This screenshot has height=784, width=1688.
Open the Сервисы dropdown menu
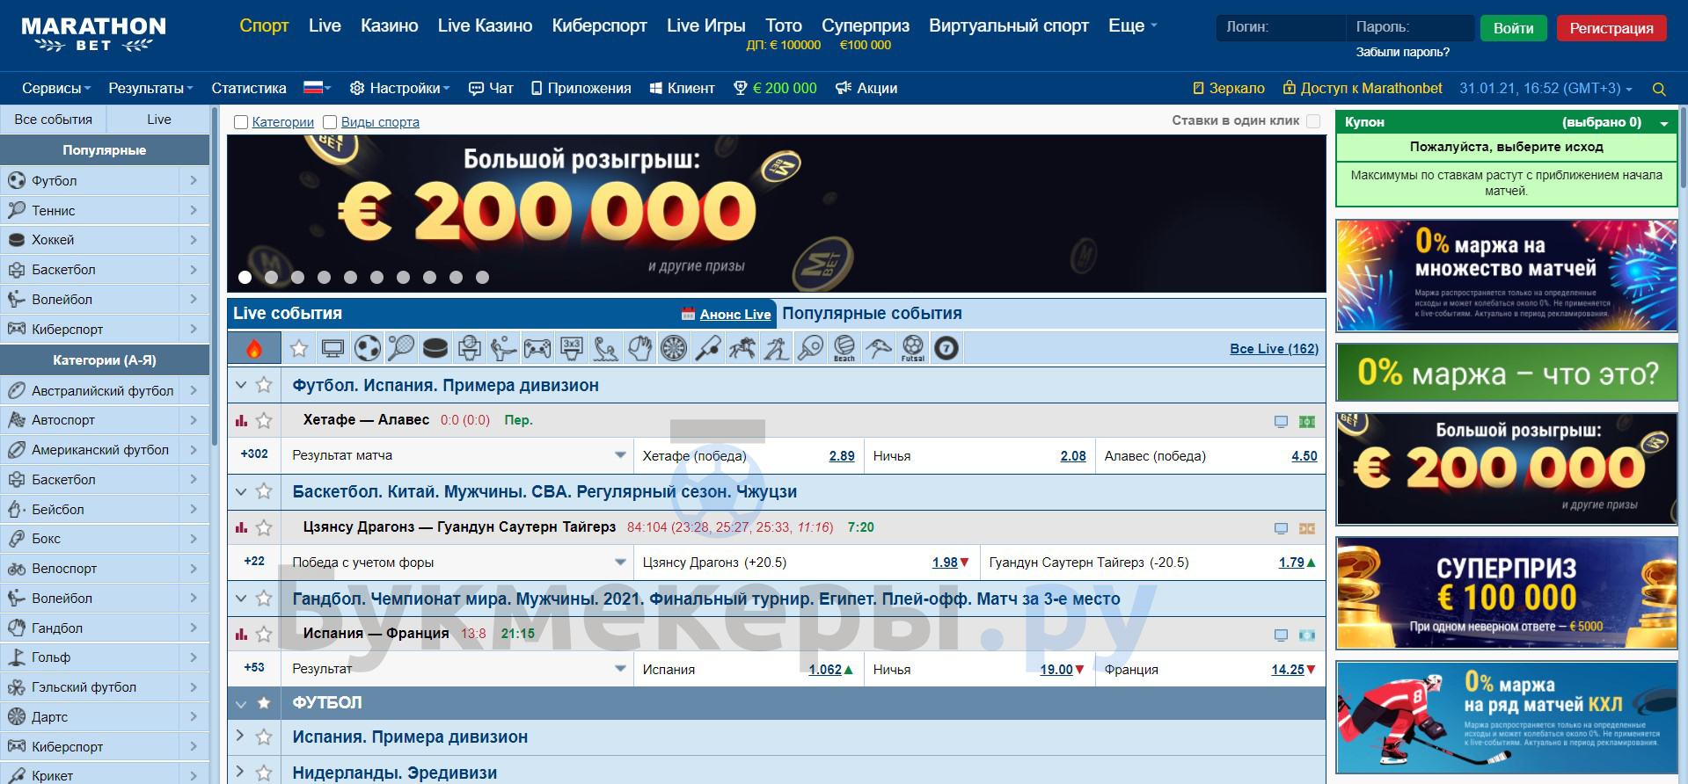pyautogui.click(x=56, y=88)
